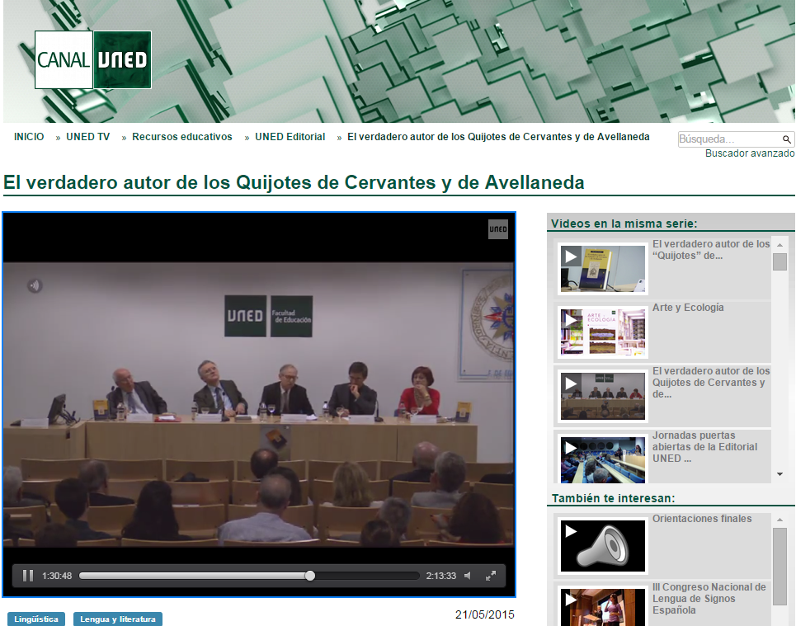
Task: Open link El verdadero autor de los "Quijotes" de...
Action: pyautogui.click(x=711, y=250)
